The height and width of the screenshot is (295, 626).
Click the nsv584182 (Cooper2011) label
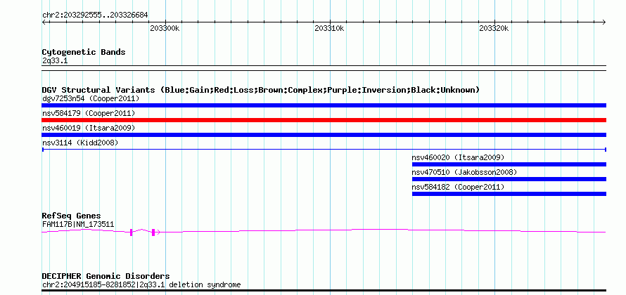(459, 187)
